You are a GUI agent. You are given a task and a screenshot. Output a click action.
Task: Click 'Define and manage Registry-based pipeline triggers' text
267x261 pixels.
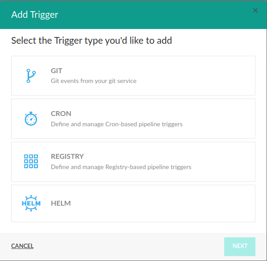[x=121, y=167]
